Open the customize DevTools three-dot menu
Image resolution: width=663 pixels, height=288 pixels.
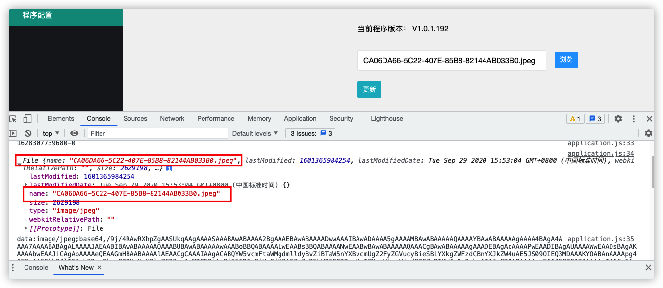click(x=634, y=118)
